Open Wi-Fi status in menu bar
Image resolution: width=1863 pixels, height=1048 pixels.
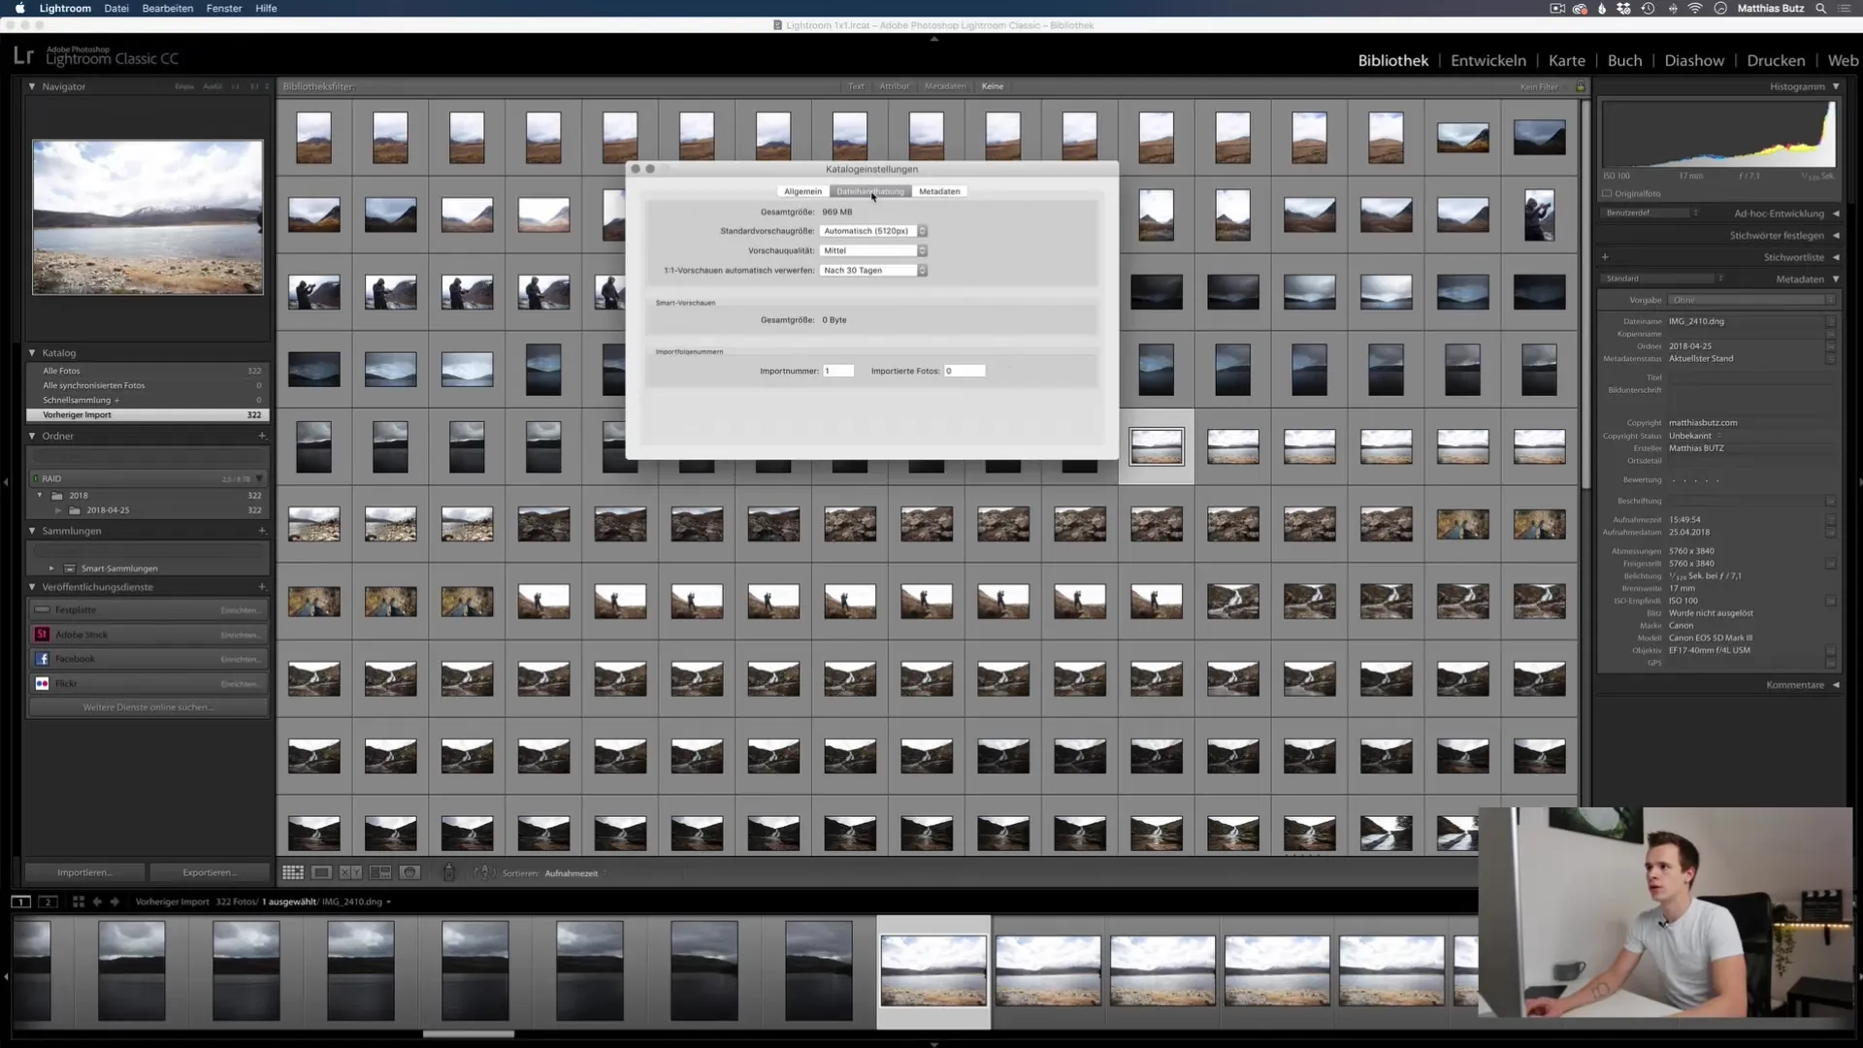tap(1695, 8)
